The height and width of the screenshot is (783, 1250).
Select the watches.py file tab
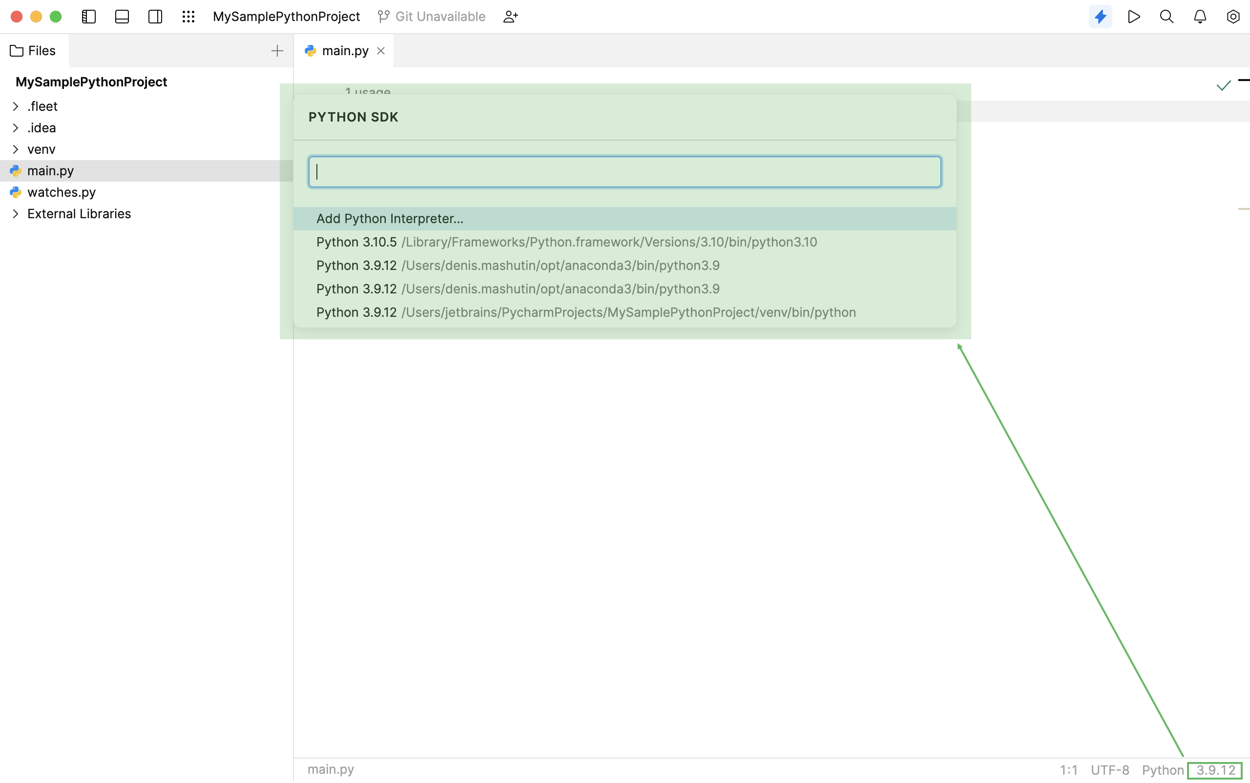[62, 191]
